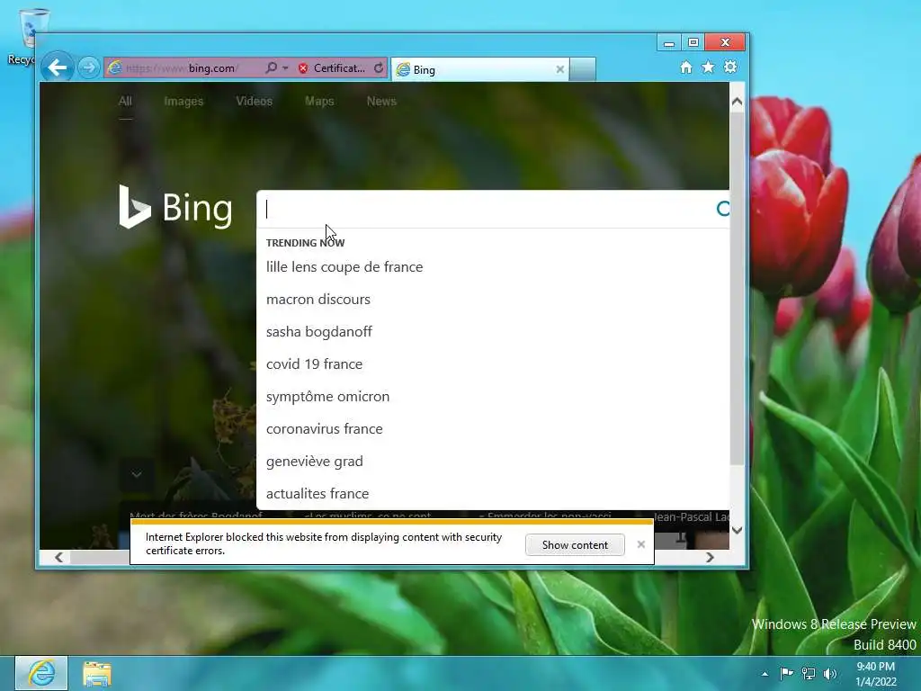Image resolution: width=921 pixels, height=691 pixels.
Task: Dismiss the security certificate notification bar
Action: (640, 544)
